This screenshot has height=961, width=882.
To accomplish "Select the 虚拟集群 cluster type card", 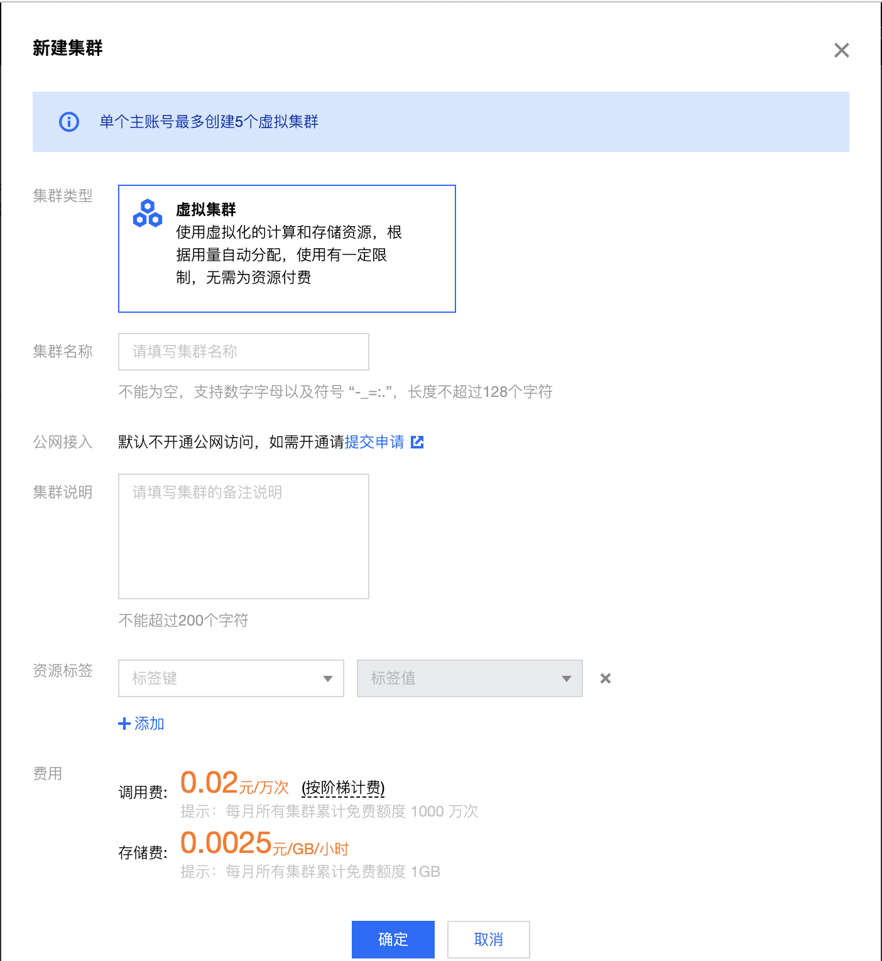I will pyautogui.click(x=286, y=248).
